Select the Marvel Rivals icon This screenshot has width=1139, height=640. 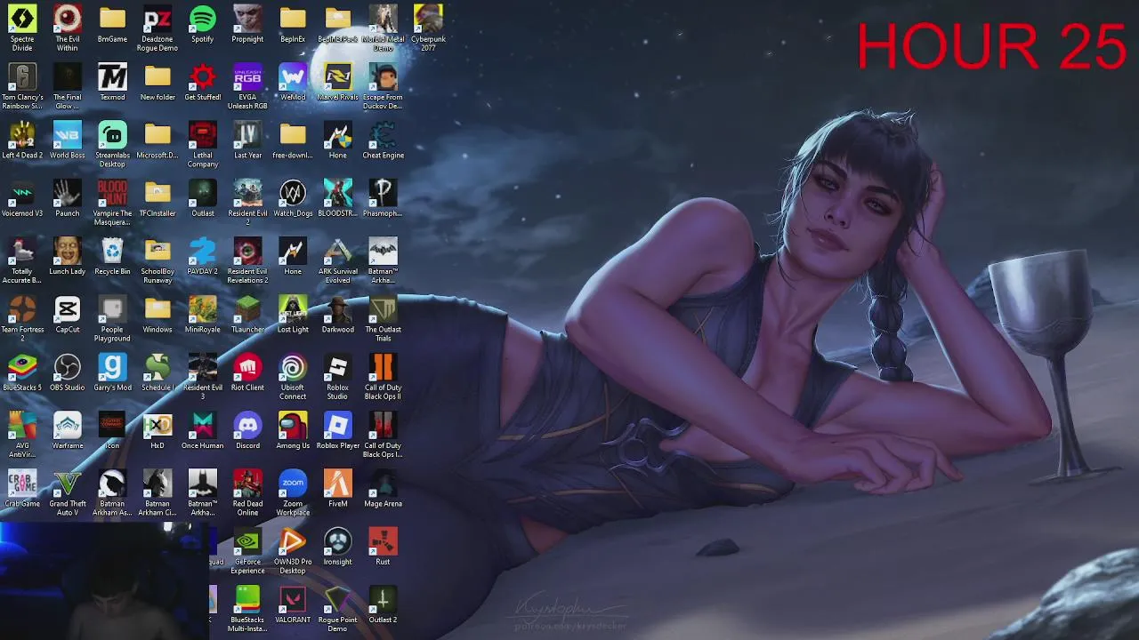point(338,77)
